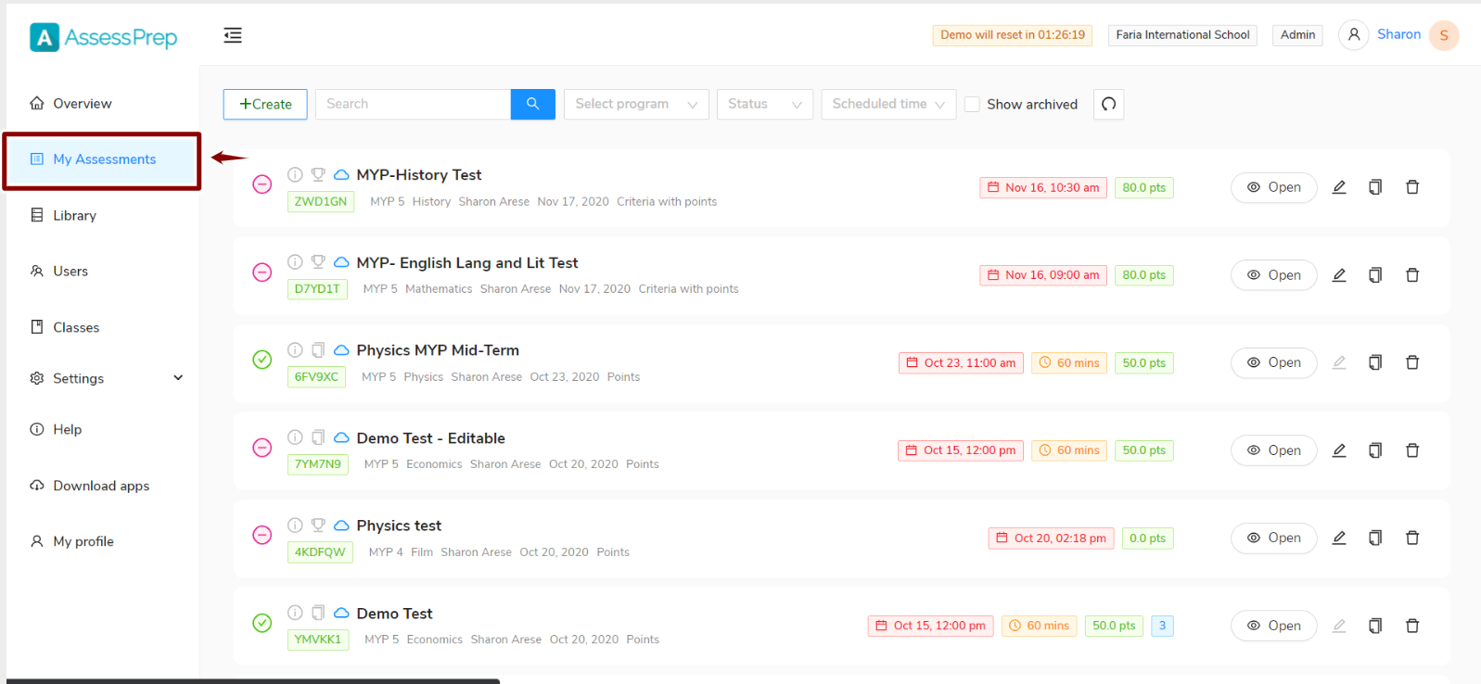Open the Physics test via Open button

tap(1273, 538)
